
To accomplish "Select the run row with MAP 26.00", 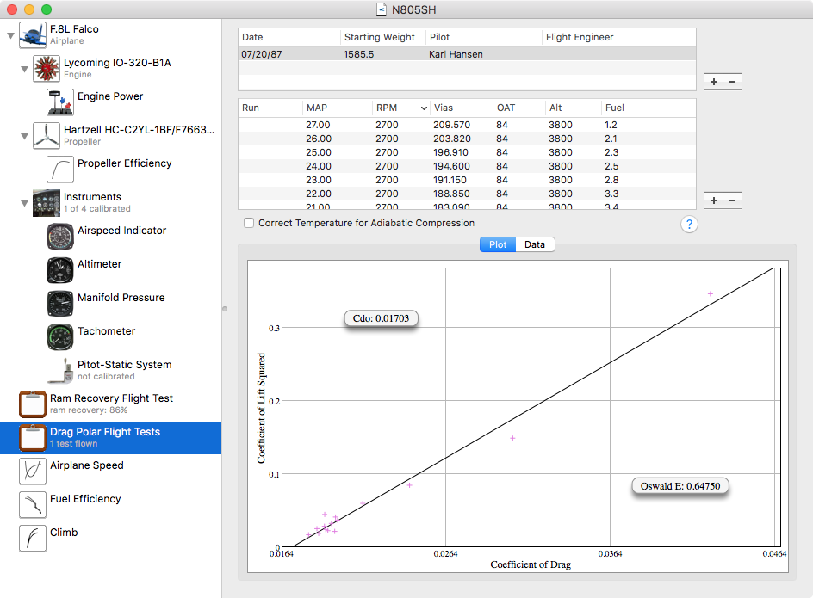I will 467,139.
